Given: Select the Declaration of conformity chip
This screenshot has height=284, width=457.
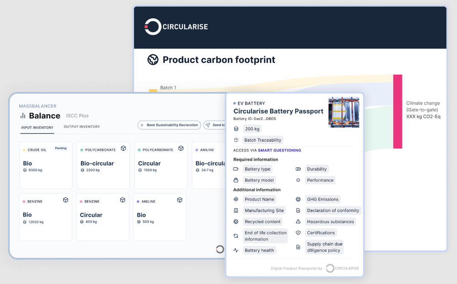Looking at the screenshot, I should 333,211.
